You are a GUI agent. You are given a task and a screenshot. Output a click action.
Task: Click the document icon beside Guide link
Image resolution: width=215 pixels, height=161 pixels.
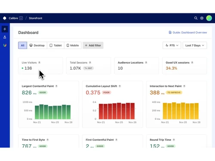(170, 33)
